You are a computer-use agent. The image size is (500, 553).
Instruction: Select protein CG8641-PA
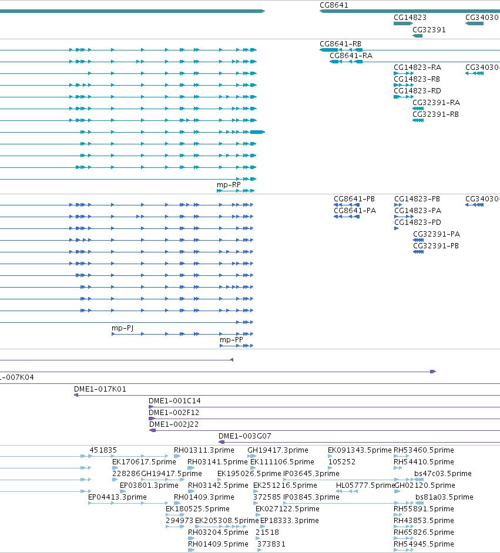(x=355, y=211)
